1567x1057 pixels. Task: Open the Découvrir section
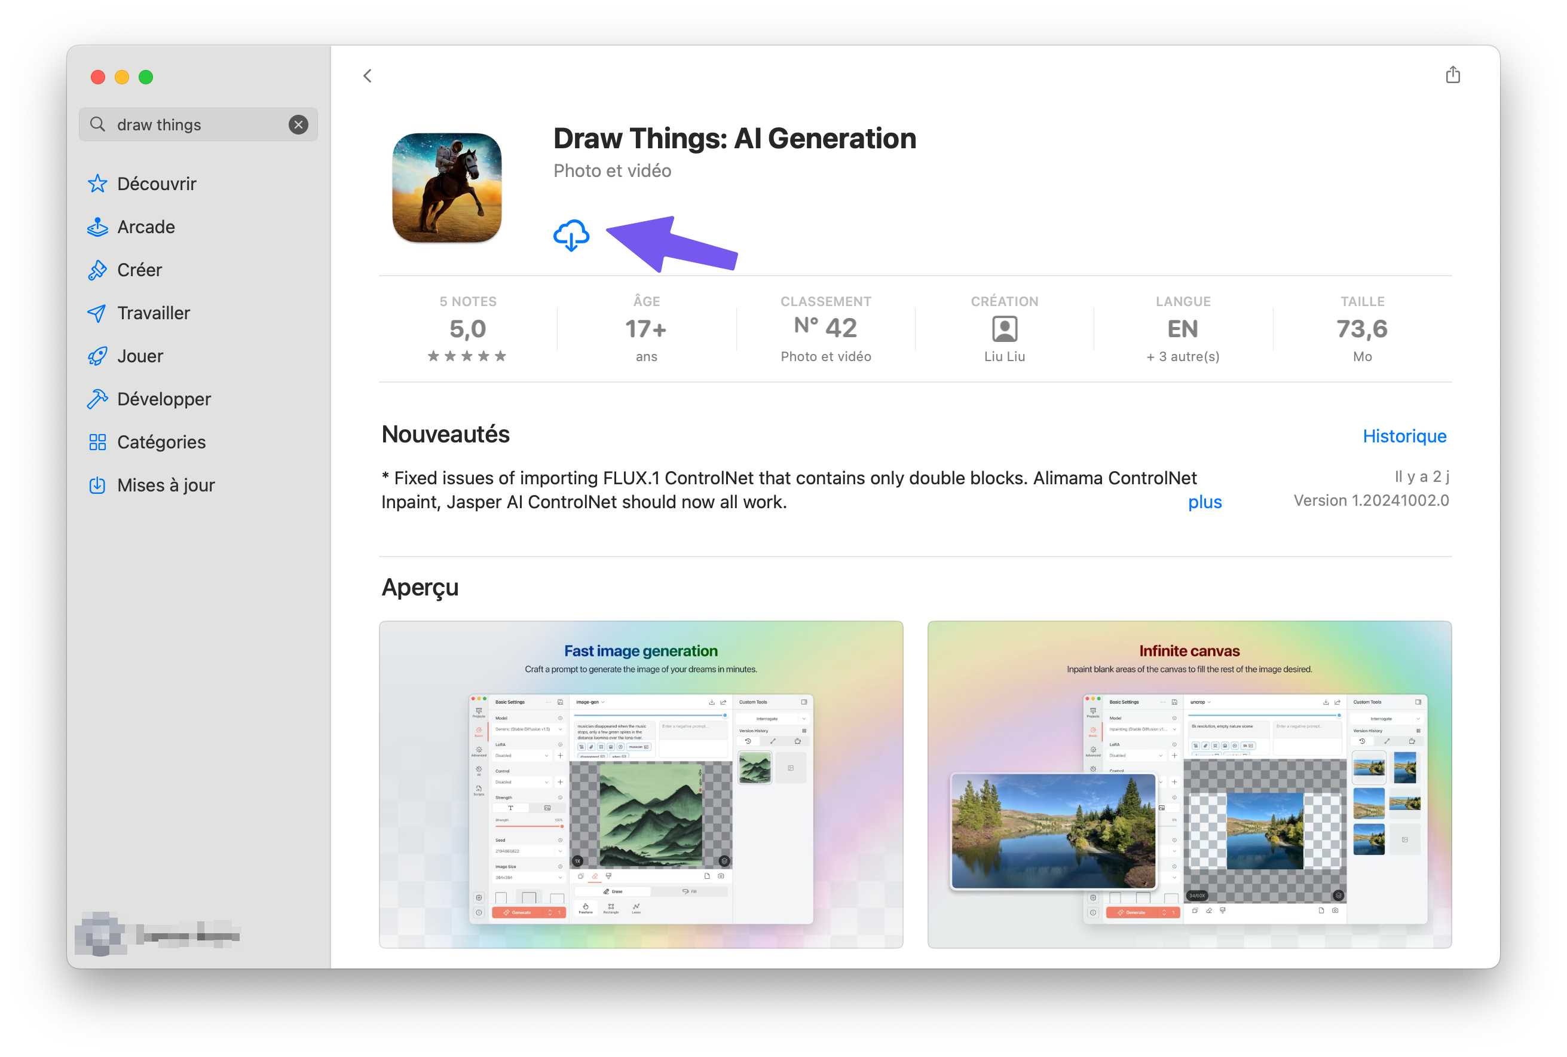click(157, 184)
